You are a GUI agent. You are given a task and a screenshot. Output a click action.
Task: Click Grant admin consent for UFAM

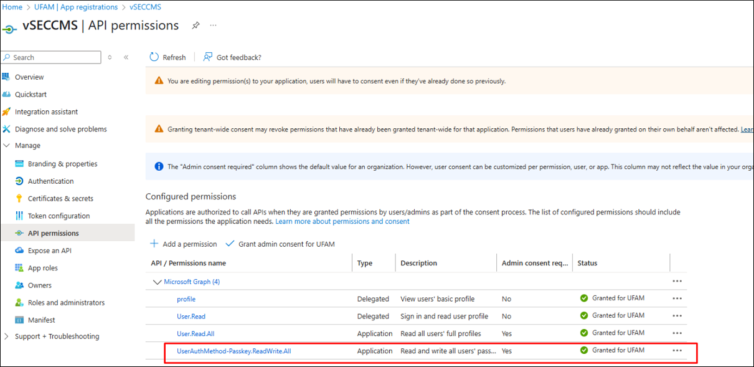(280, 244)
